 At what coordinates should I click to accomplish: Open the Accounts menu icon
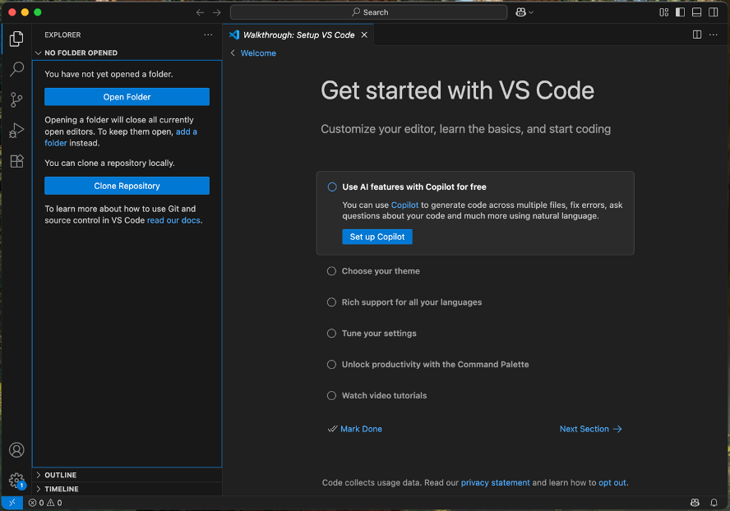pos(16,450)
